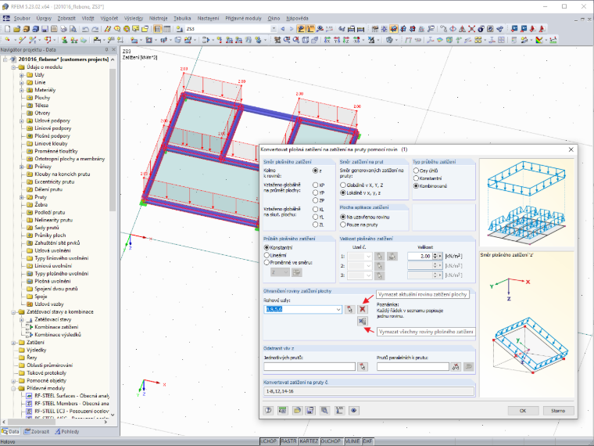Click the Undo arrow icon
Viewport: 594px width, 446px height.
point(86,29)
